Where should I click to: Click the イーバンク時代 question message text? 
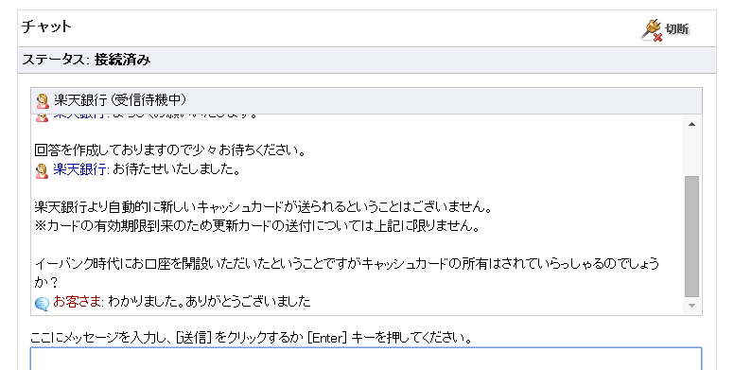pyautogui.click(x=346, y=273)
